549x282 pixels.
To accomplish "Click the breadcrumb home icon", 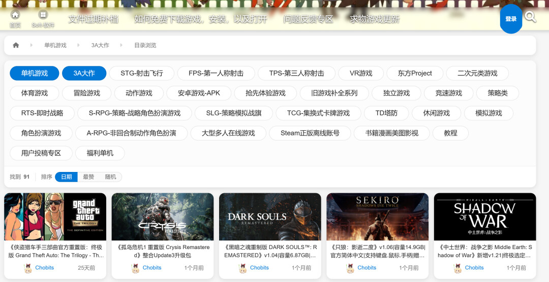I will tap(16, 45).
